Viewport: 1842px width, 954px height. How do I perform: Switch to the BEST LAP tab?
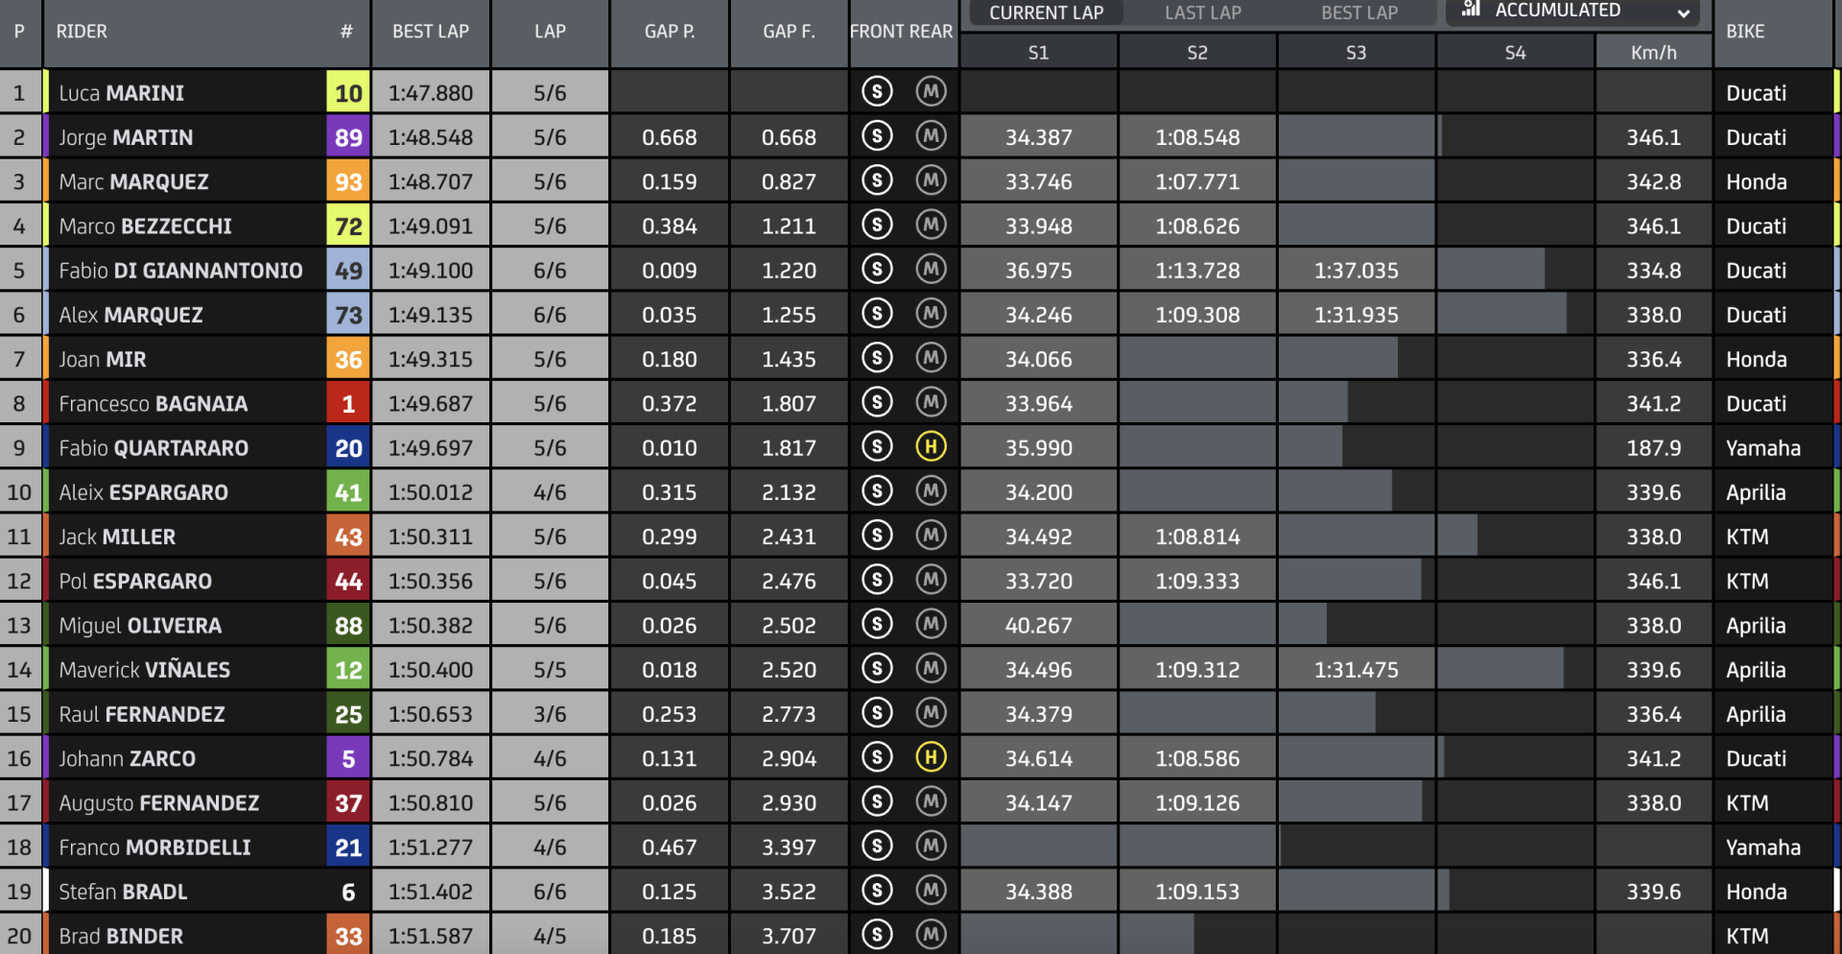(x=1358, y=12)
